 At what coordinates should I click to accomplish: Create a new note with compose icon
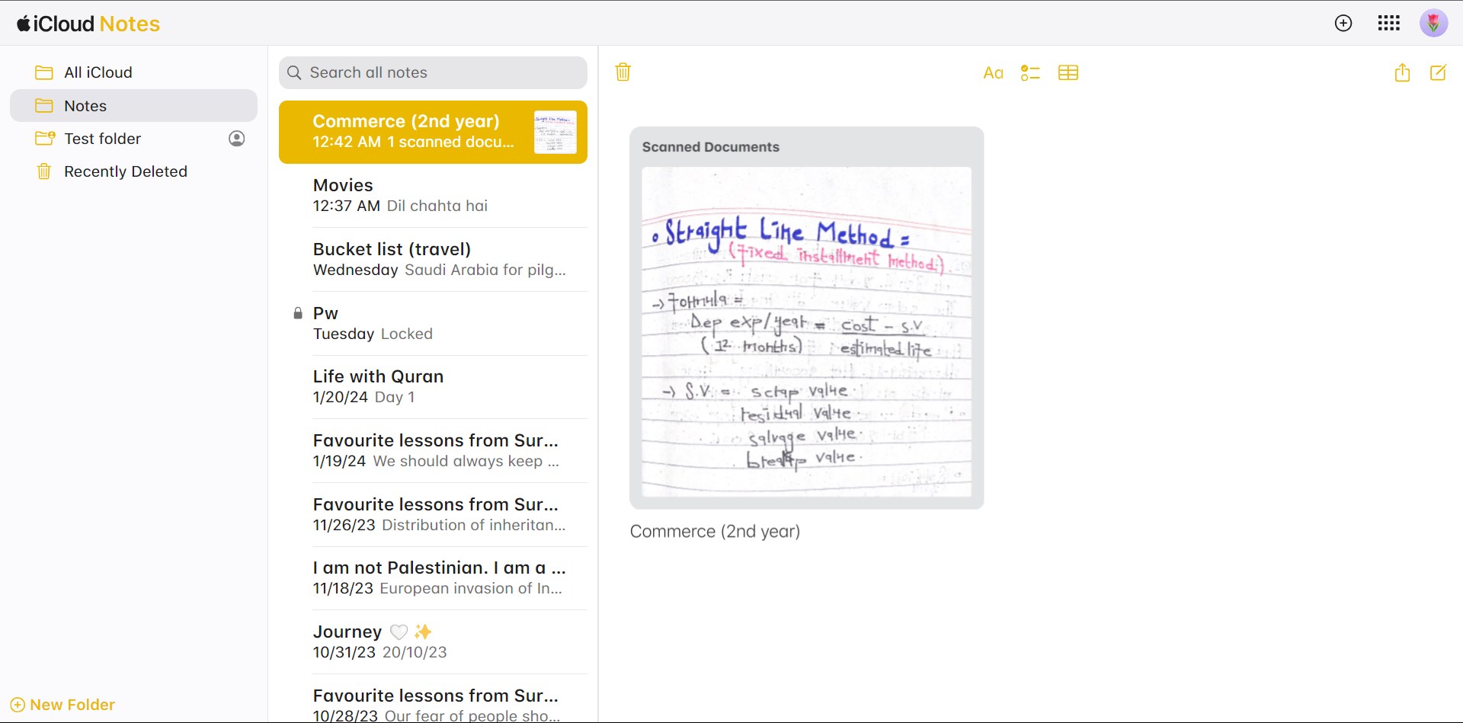coord(1438,73)
